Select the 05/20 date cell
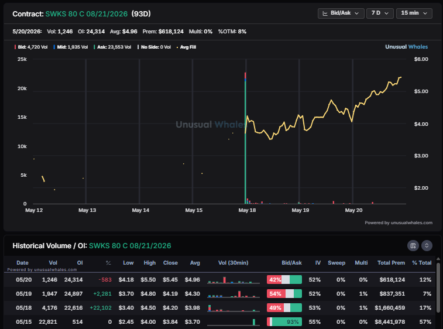The width and height of the screenshot is (443, 329). 24,280
